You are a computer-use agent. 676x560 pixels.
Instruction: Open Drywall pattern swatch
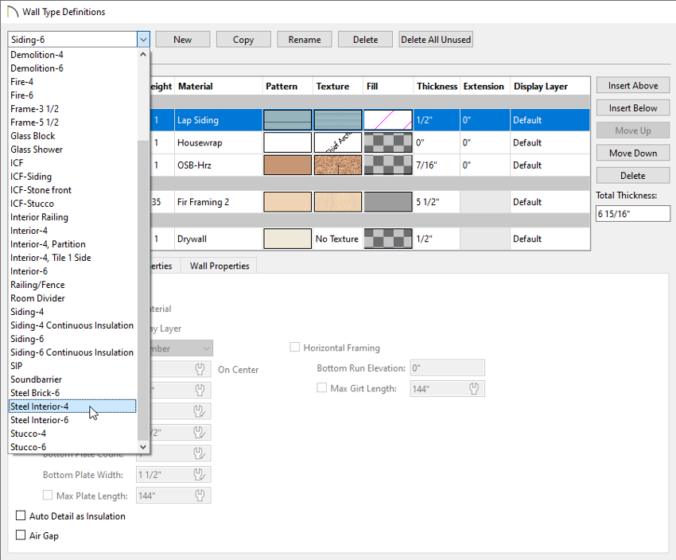[288, 239]
